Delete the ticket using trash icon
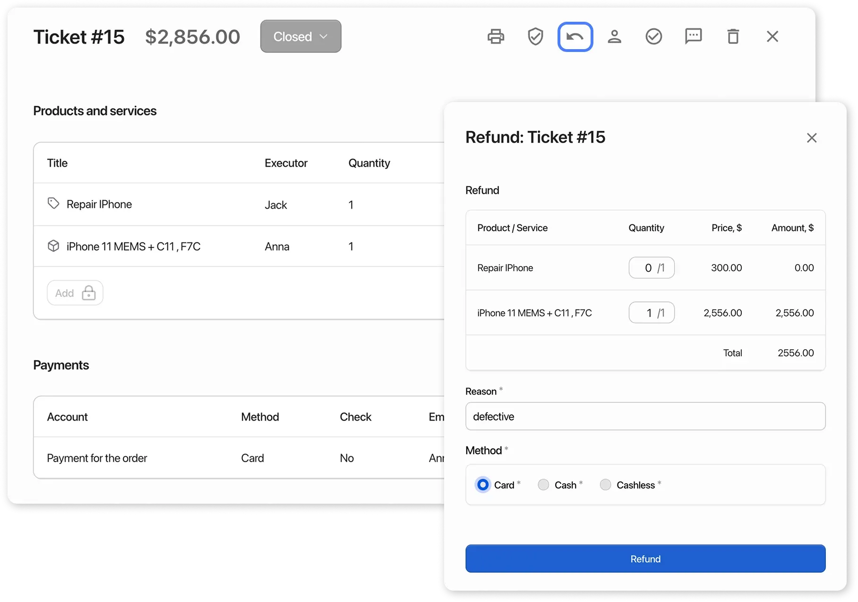 [x=733, y=36]
